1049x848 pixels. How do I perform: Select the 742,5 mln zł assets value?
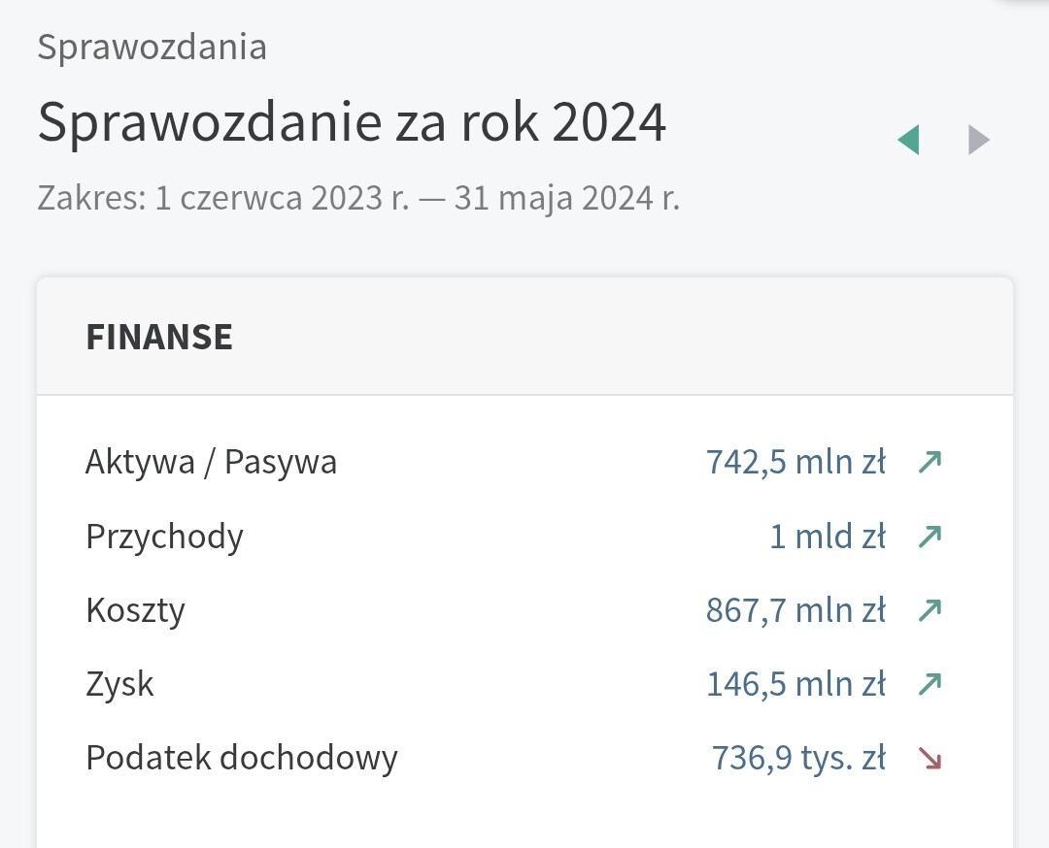pyautogui.click(x=795, y=462)
